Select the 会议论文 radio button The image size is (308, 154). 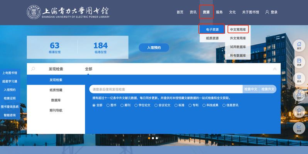click(x=156, y=105)
